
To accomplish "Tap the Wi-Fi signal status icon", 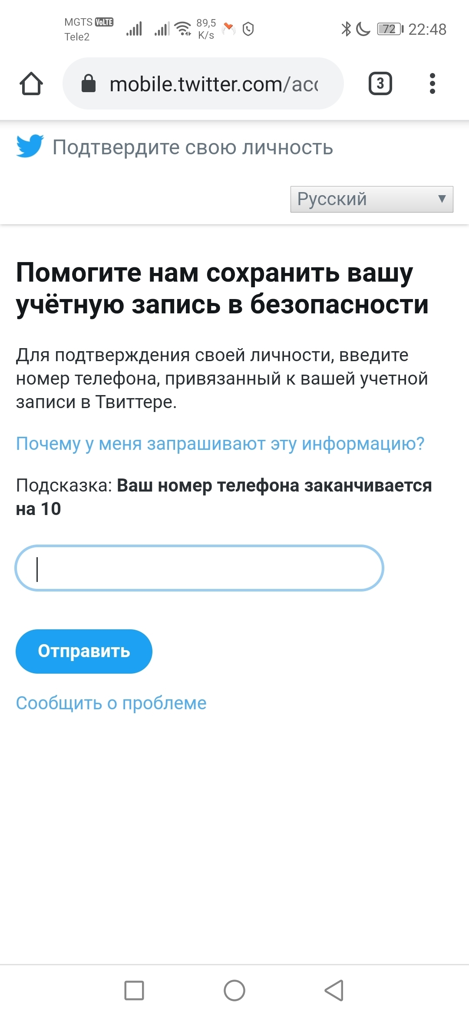I will [x=183, y=29].
